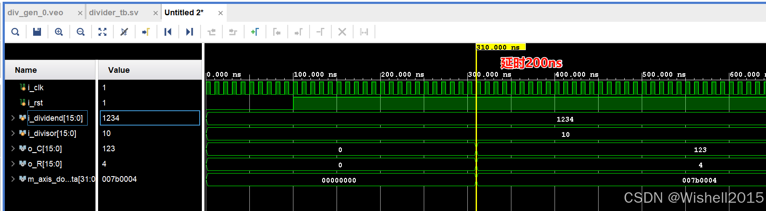
Task: Select the i_dividend[15:0] signal name
Action: (x=55, y=118)
